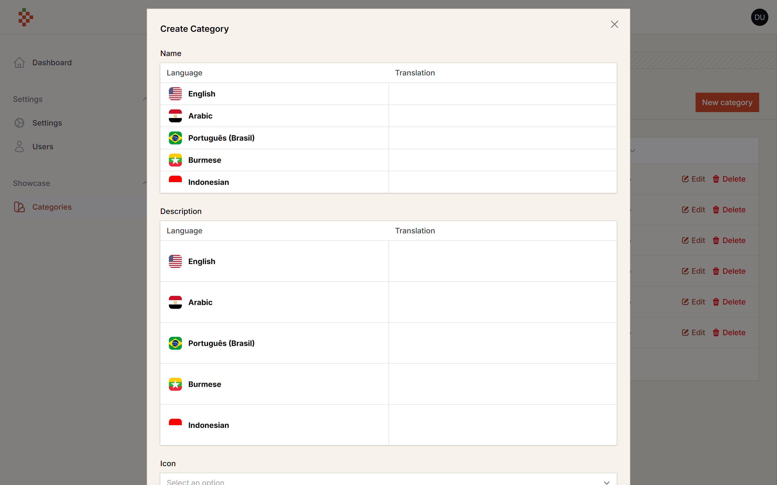Click the US flag in the Name table

point(175,94)
